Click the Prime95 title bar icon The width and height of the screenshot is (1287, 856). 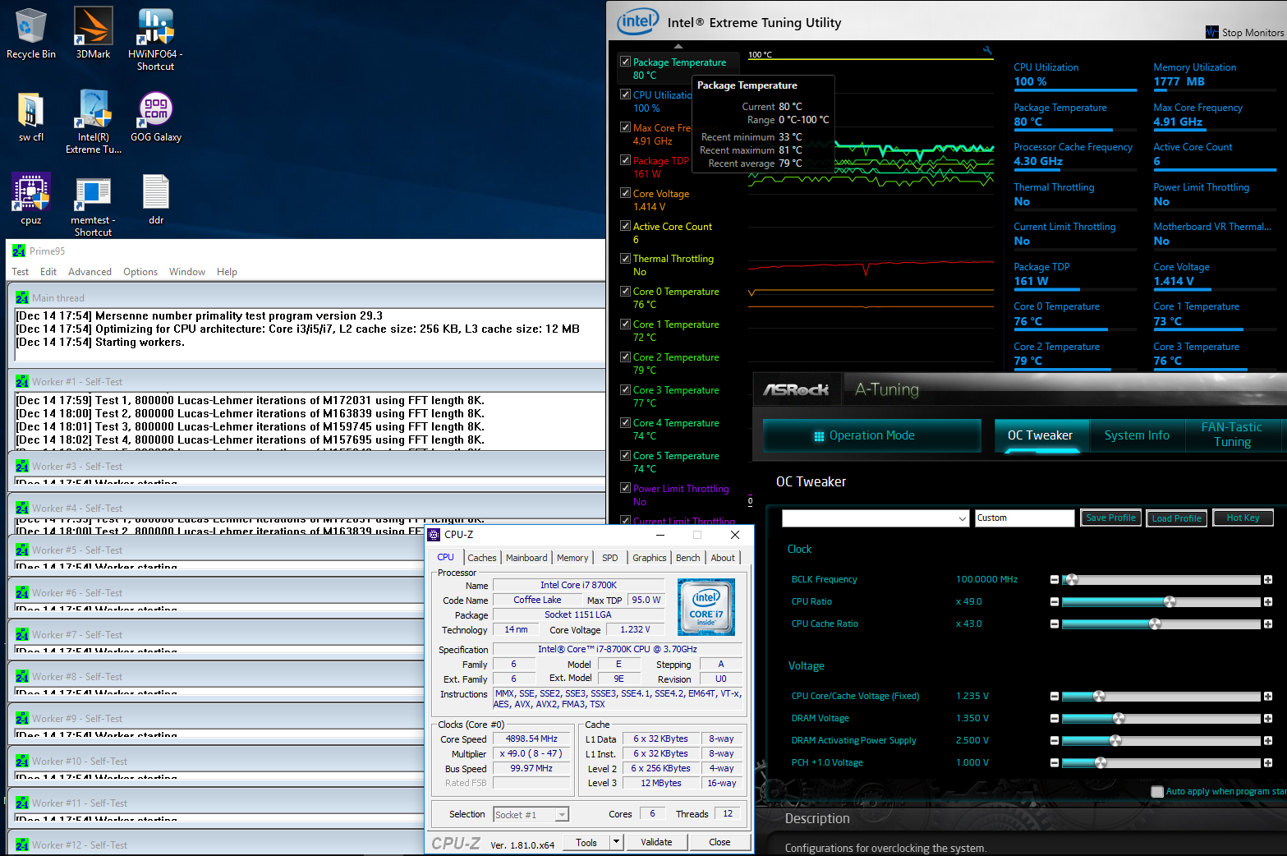click(x=19, y=251)
